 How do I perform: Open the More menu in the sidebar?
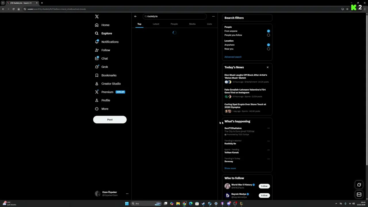click(102, 109)
